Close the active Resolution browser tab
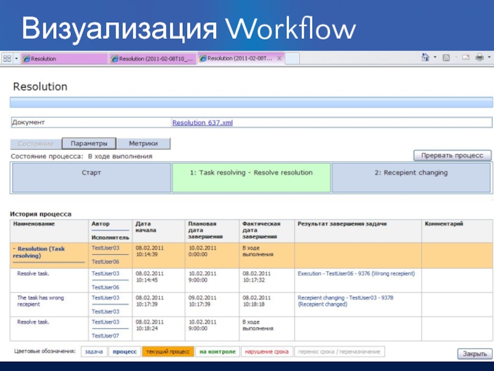The height and width of the screenshot is (371, 494). pyautogui.click(x=279, y=58)
